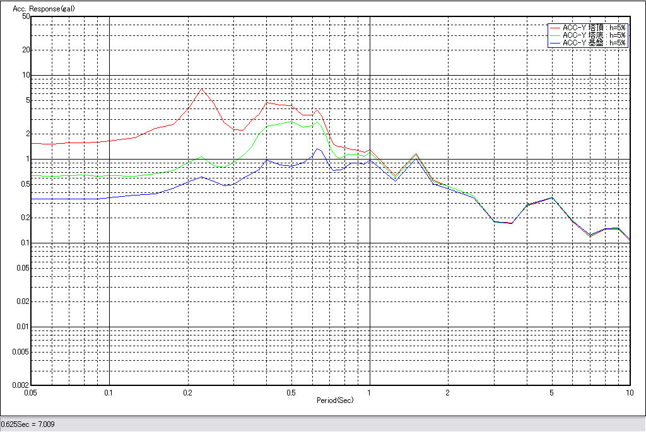Click the blue curve's highest peak
The width and height of the screenshot is (646, 432).
coord(317,149)
